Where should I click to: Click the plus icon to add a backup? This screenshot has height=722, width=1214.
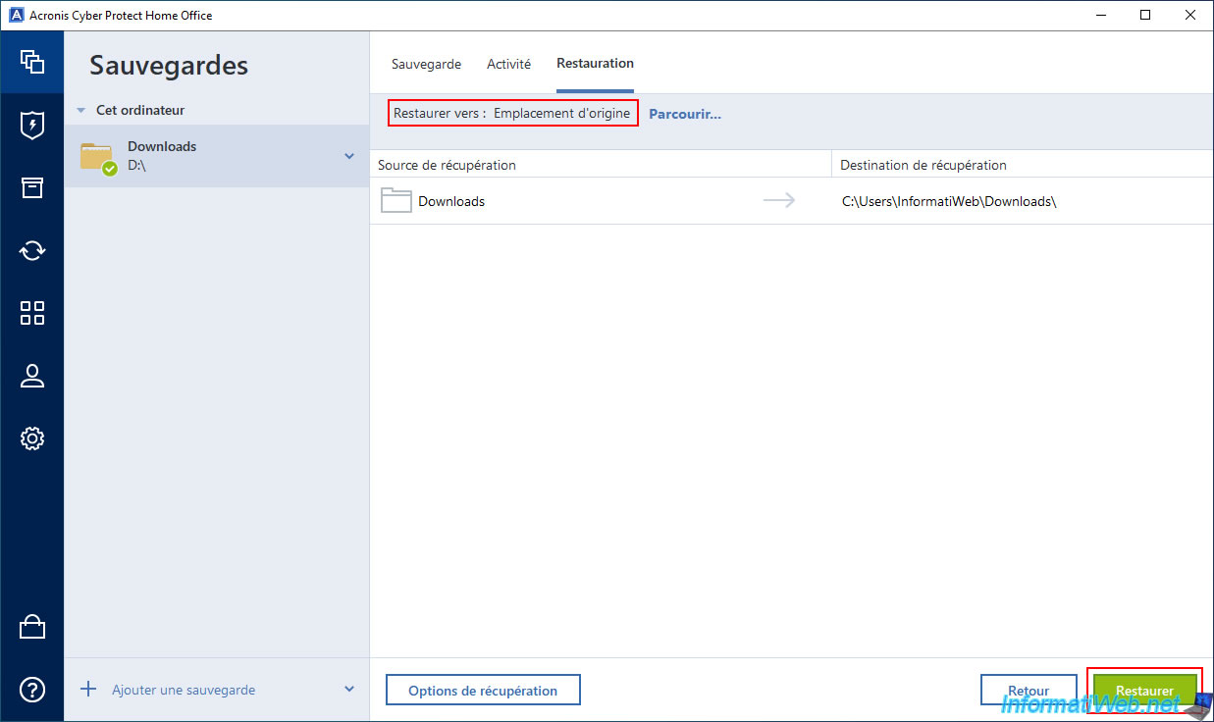[x=88, y=690]
